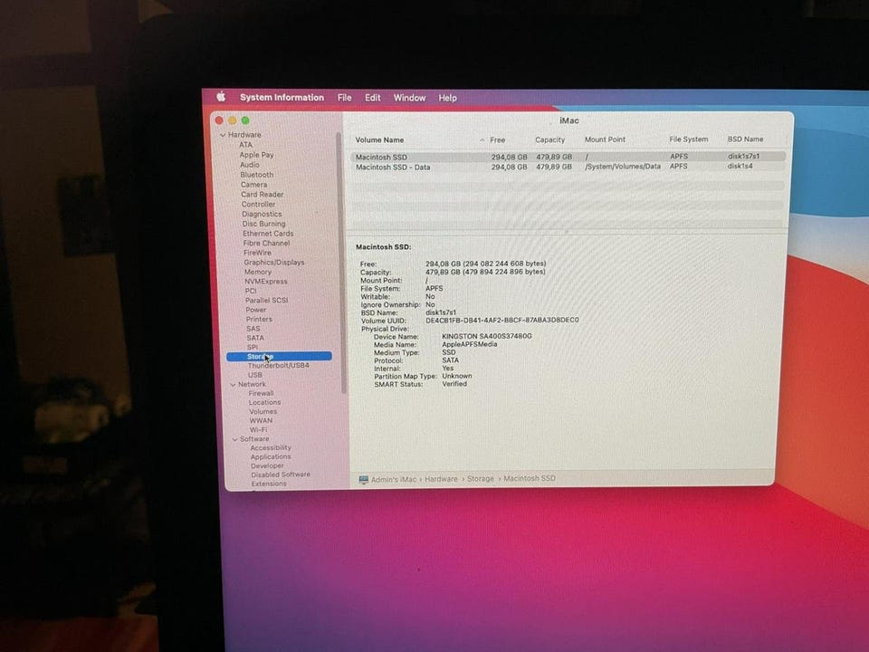Open the File menu
This screenshot has height=652, width=869.
[344, 98]
